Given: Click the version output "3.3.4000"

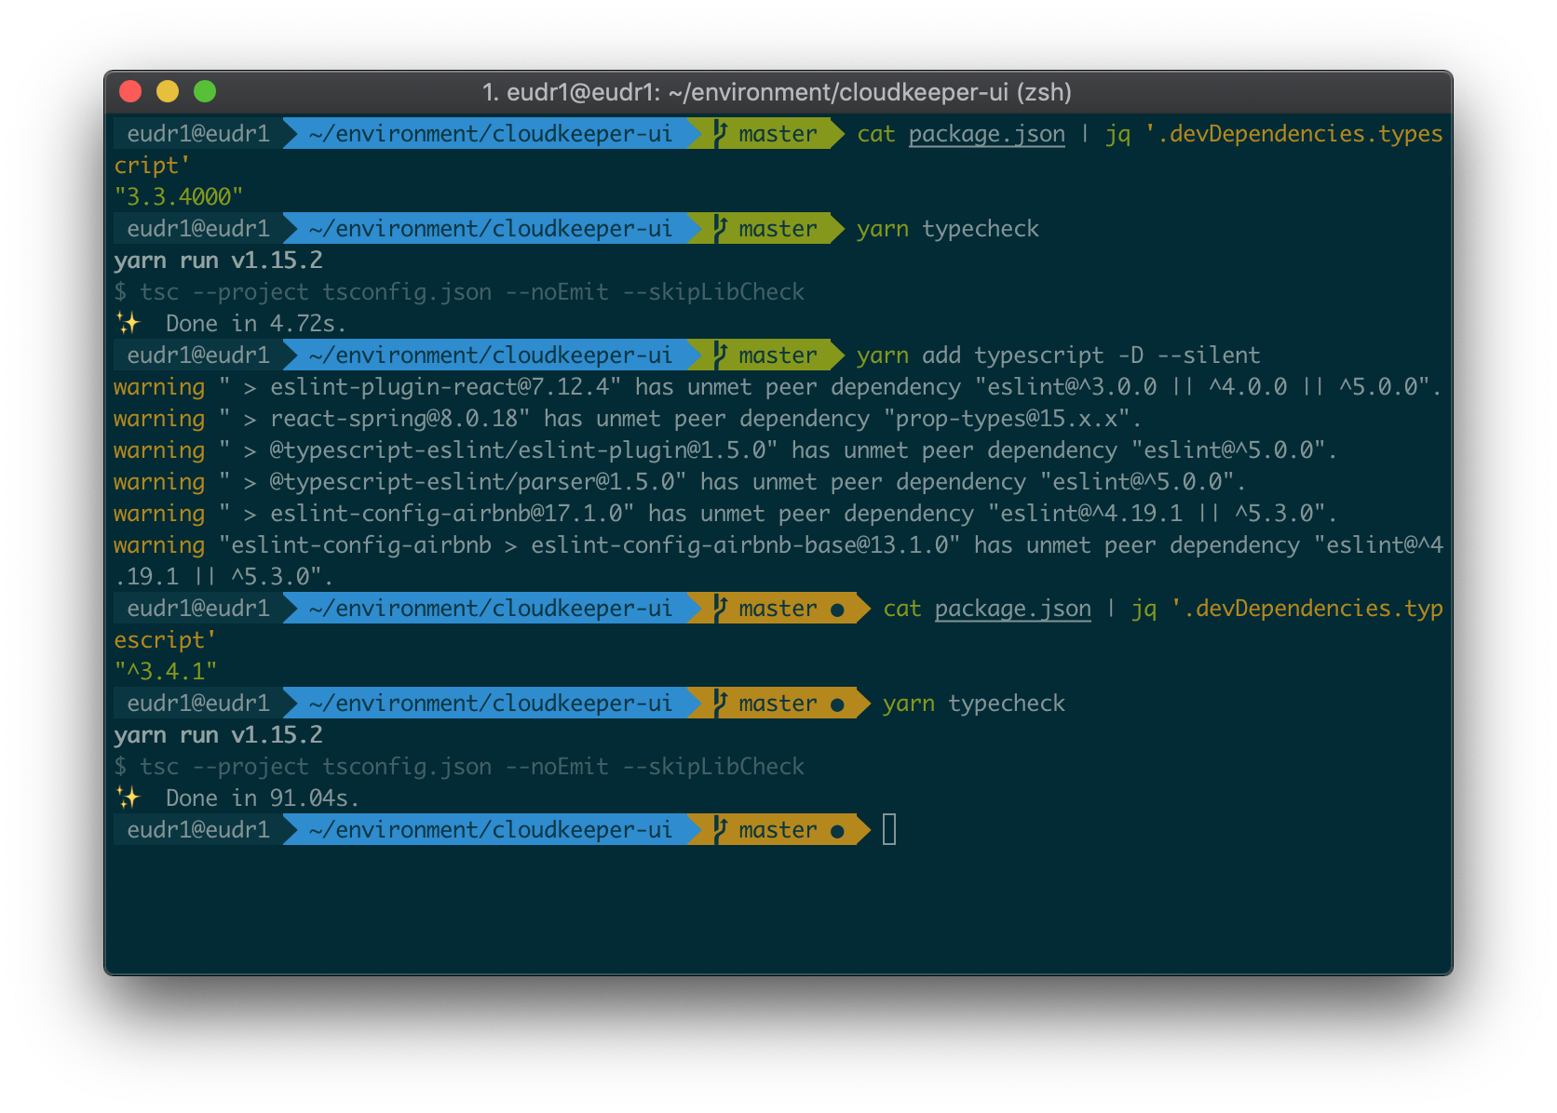Looking at the screenshot, I should coord(178,197).
